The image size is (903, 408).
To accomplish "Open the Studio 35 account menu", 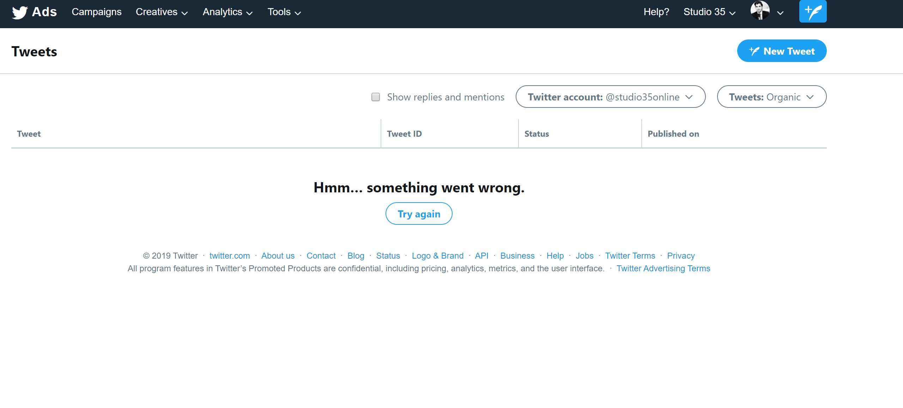I will (709, 12).
